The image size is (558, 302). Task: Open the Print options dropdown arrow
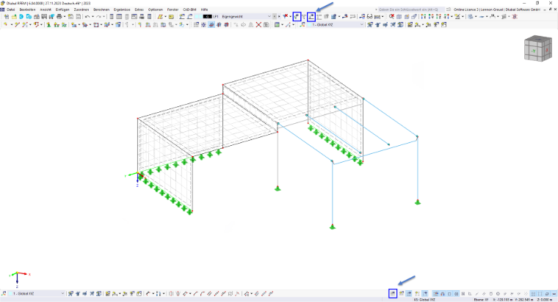65,16
